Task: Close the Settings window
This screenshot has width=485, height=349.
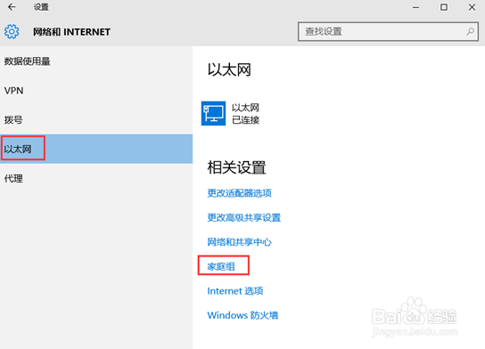Action: pyautogui.click(x=472, y=7)
